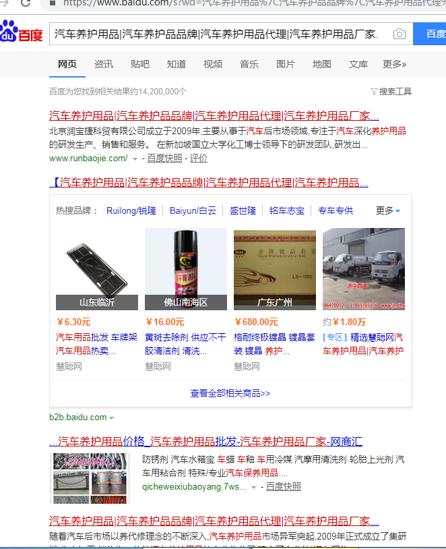Open the 山东临沂 license plate frame image

coord(96,268)
